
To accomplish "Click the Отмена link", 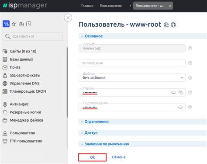I will click(118, 157).
